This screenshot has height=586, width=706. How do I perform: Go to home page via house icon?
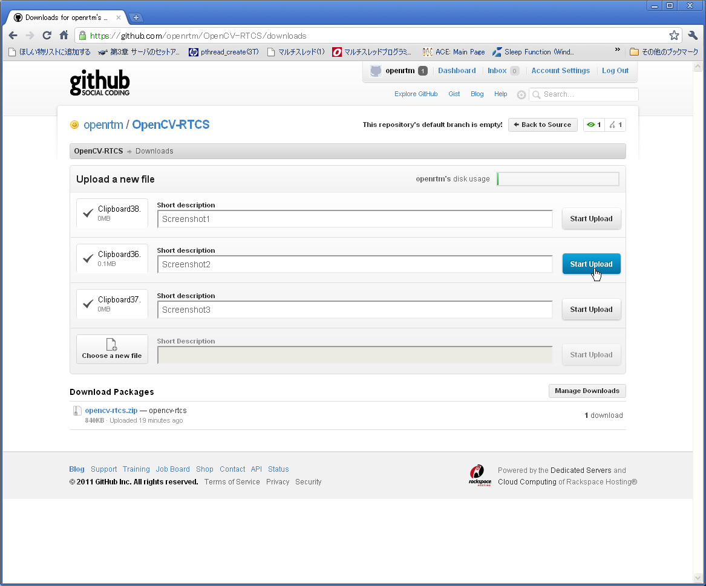[x=64, y=35]
